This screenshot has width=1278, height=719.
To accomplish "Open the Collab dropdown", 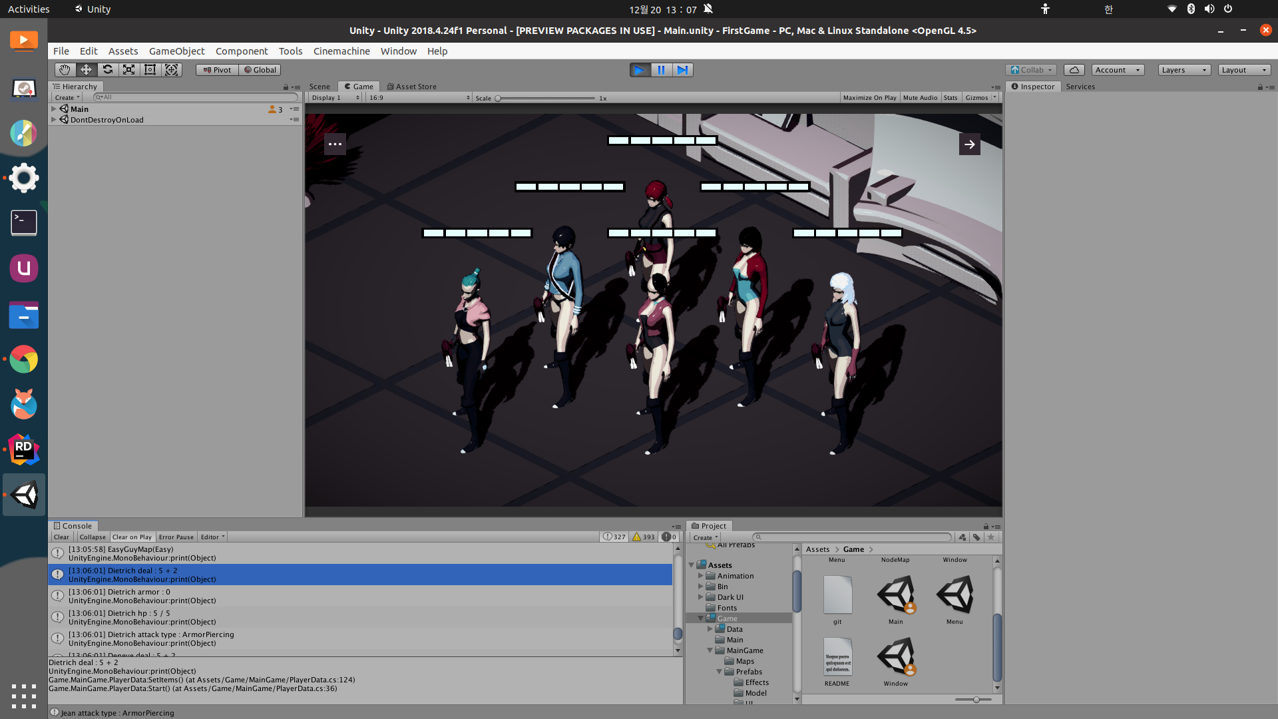I will pyautogui.click(x=1031, y=70).
